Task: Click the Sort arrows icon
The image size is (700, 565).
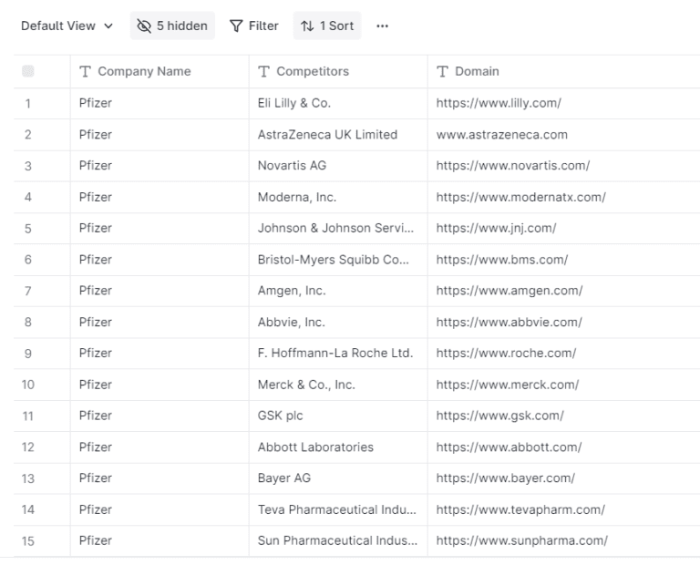Action: 307,26
